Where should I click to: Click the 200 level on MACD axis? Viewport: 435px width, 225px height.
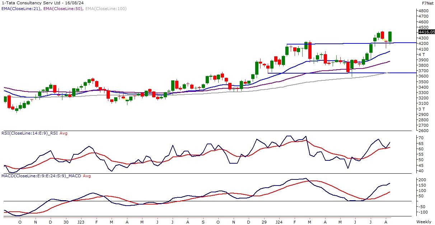[422, 180]
